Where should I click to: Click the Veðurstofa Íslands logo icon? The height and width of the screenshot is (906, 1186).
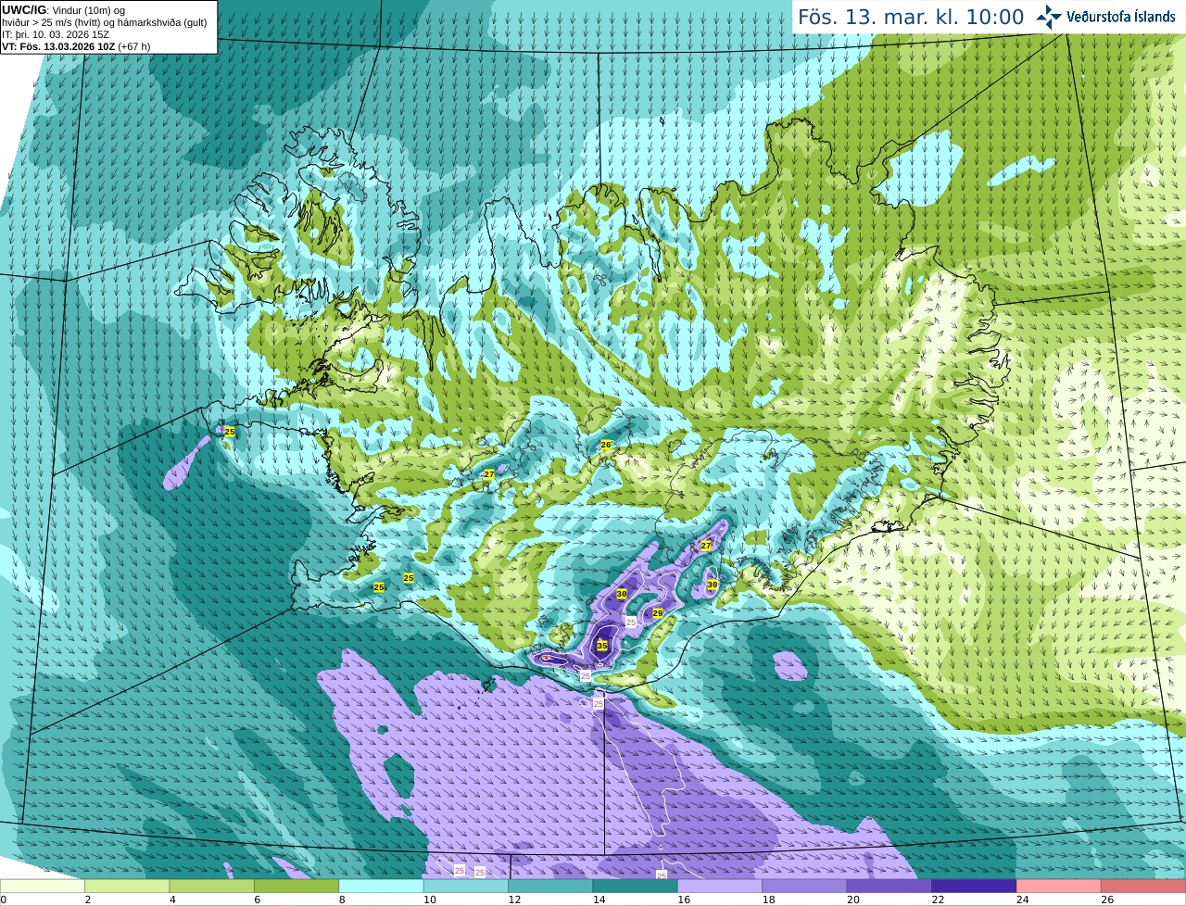tap(1049, 17)
